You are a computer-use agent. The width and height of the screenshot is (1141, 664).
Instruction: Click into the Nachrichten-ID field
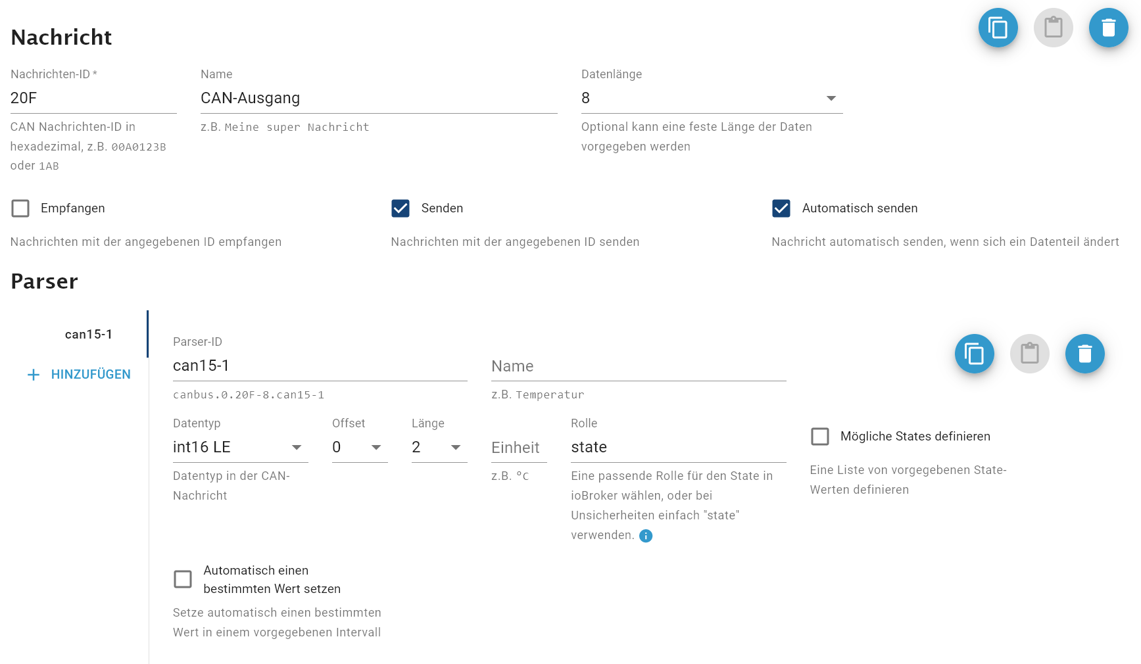click(x=93, y=99)
